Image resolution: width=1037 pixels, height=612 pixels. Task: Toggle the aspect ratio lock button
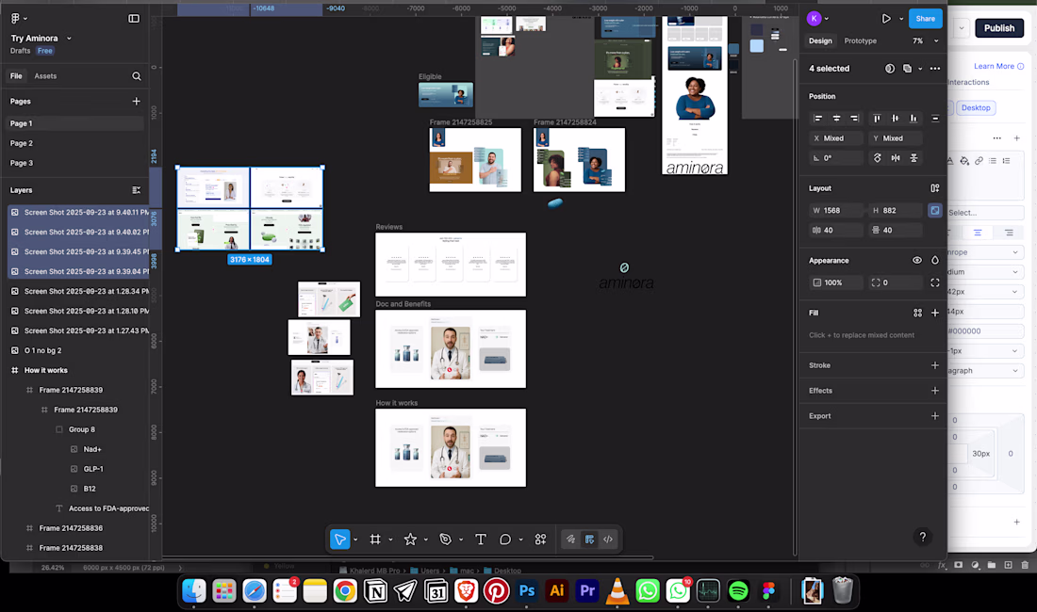[935, 210]
